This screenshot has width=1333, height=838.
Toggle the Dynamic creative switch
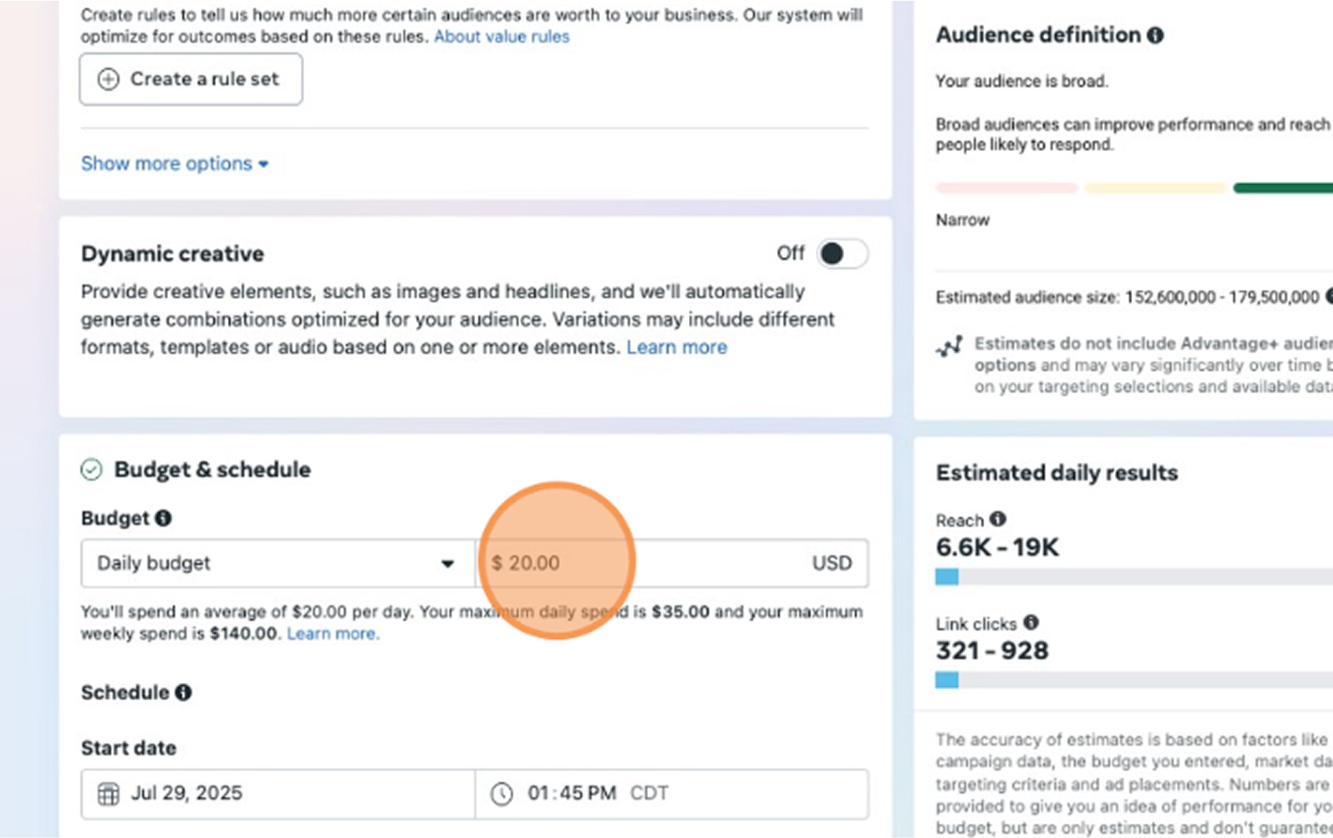841,253
